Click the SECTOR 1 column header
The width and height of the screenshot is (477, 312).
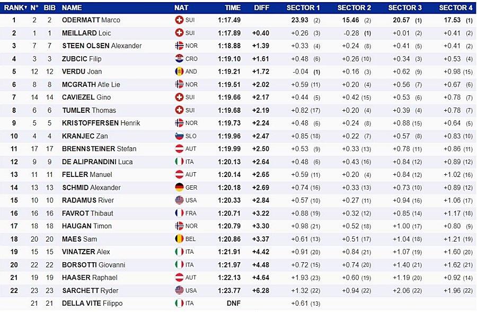[x=303, y=7]
